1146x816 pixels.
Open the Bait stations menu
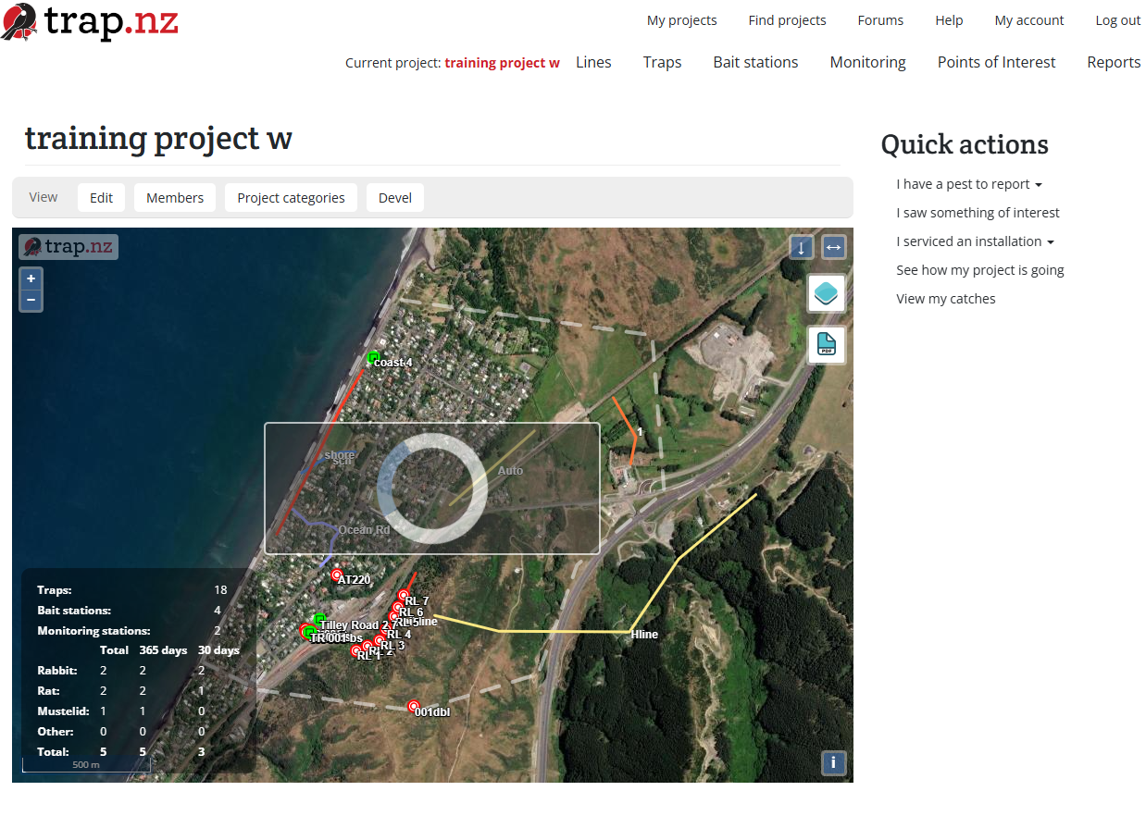tap(754, 62)
